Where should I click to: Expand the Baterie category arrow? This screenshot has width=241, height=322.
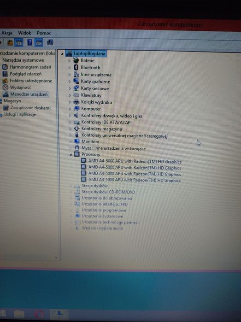[70, 61]
